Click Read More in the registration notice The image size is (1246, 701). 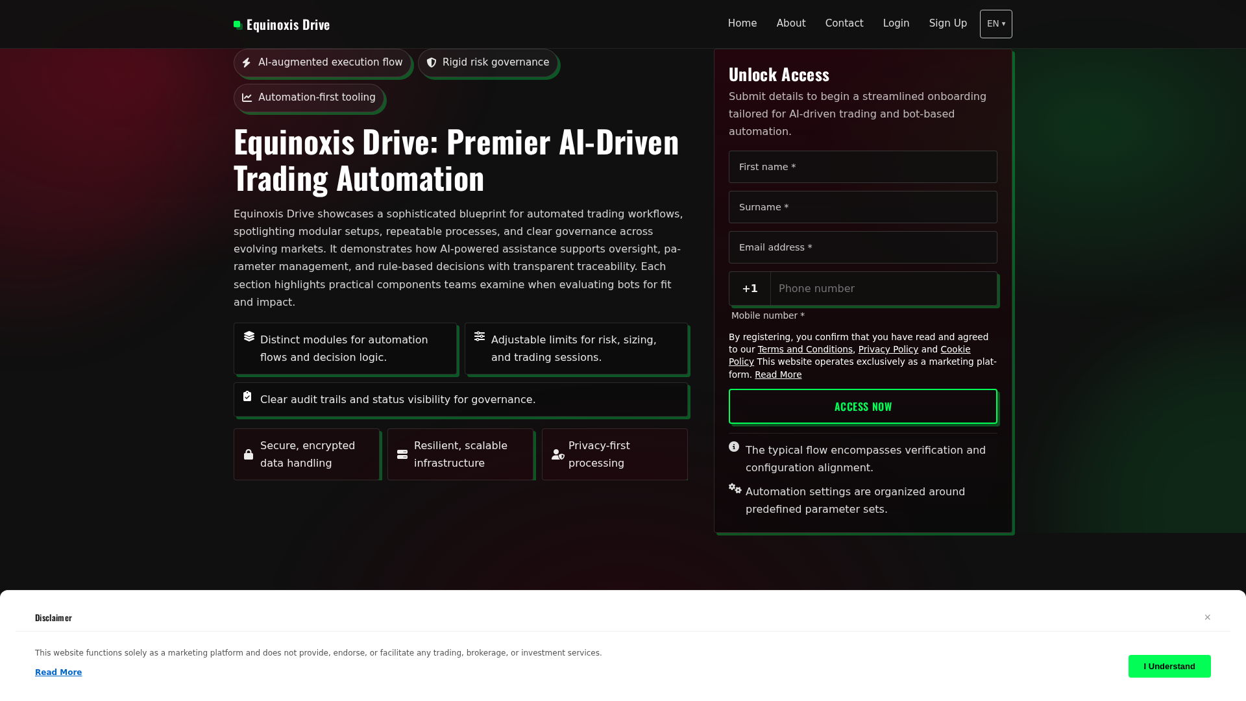[778, 375]
